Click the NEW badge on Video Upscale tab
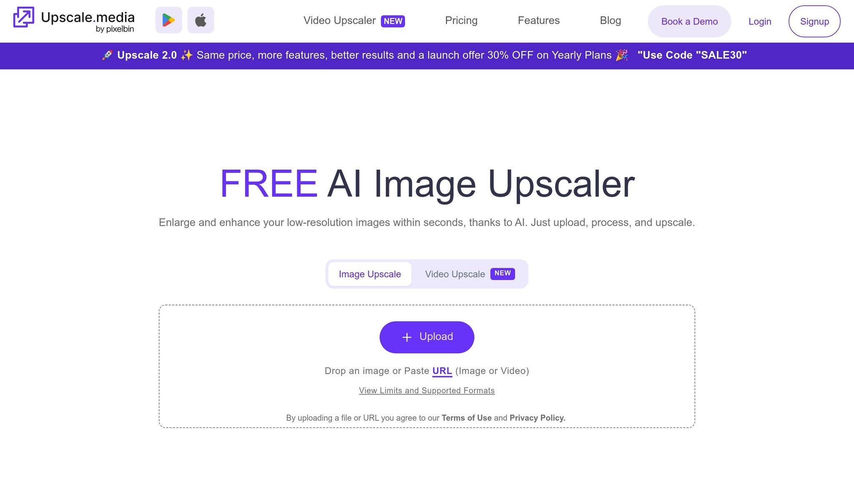Viewport: 854px width, 480px height. click(502, 273)
